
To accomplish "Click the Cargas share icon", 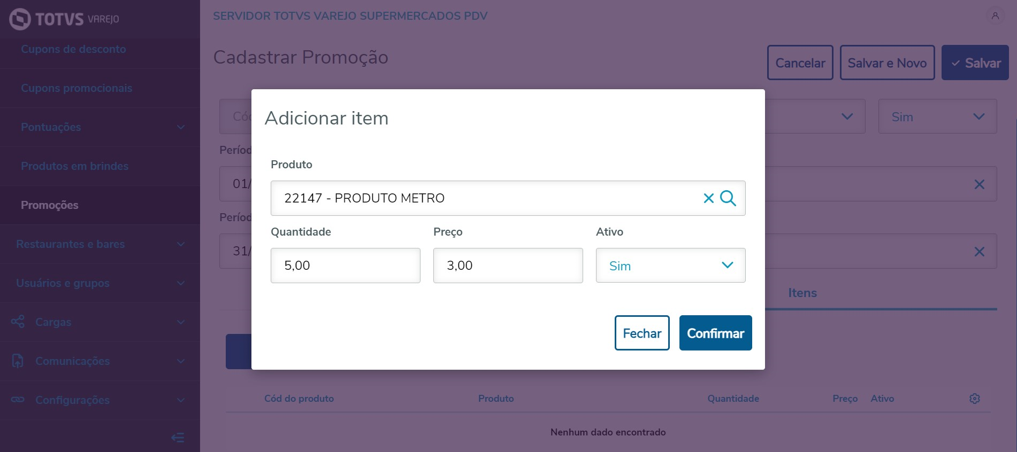I will tap(18, 322).
